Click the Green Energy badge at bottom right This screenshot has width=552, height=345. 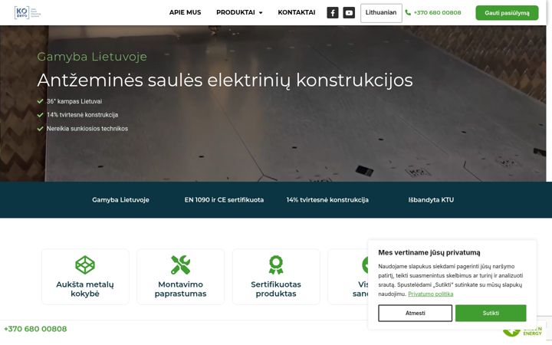point(522,331)
